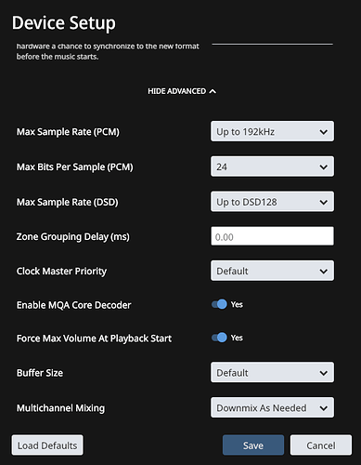Save the device setup

(x=253, y=445)
